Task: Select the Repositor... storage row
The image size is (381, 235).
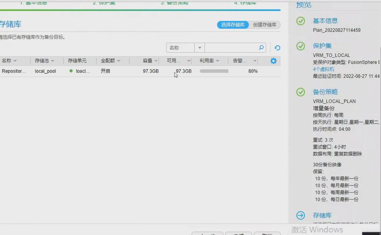Action: pos(14,71)
